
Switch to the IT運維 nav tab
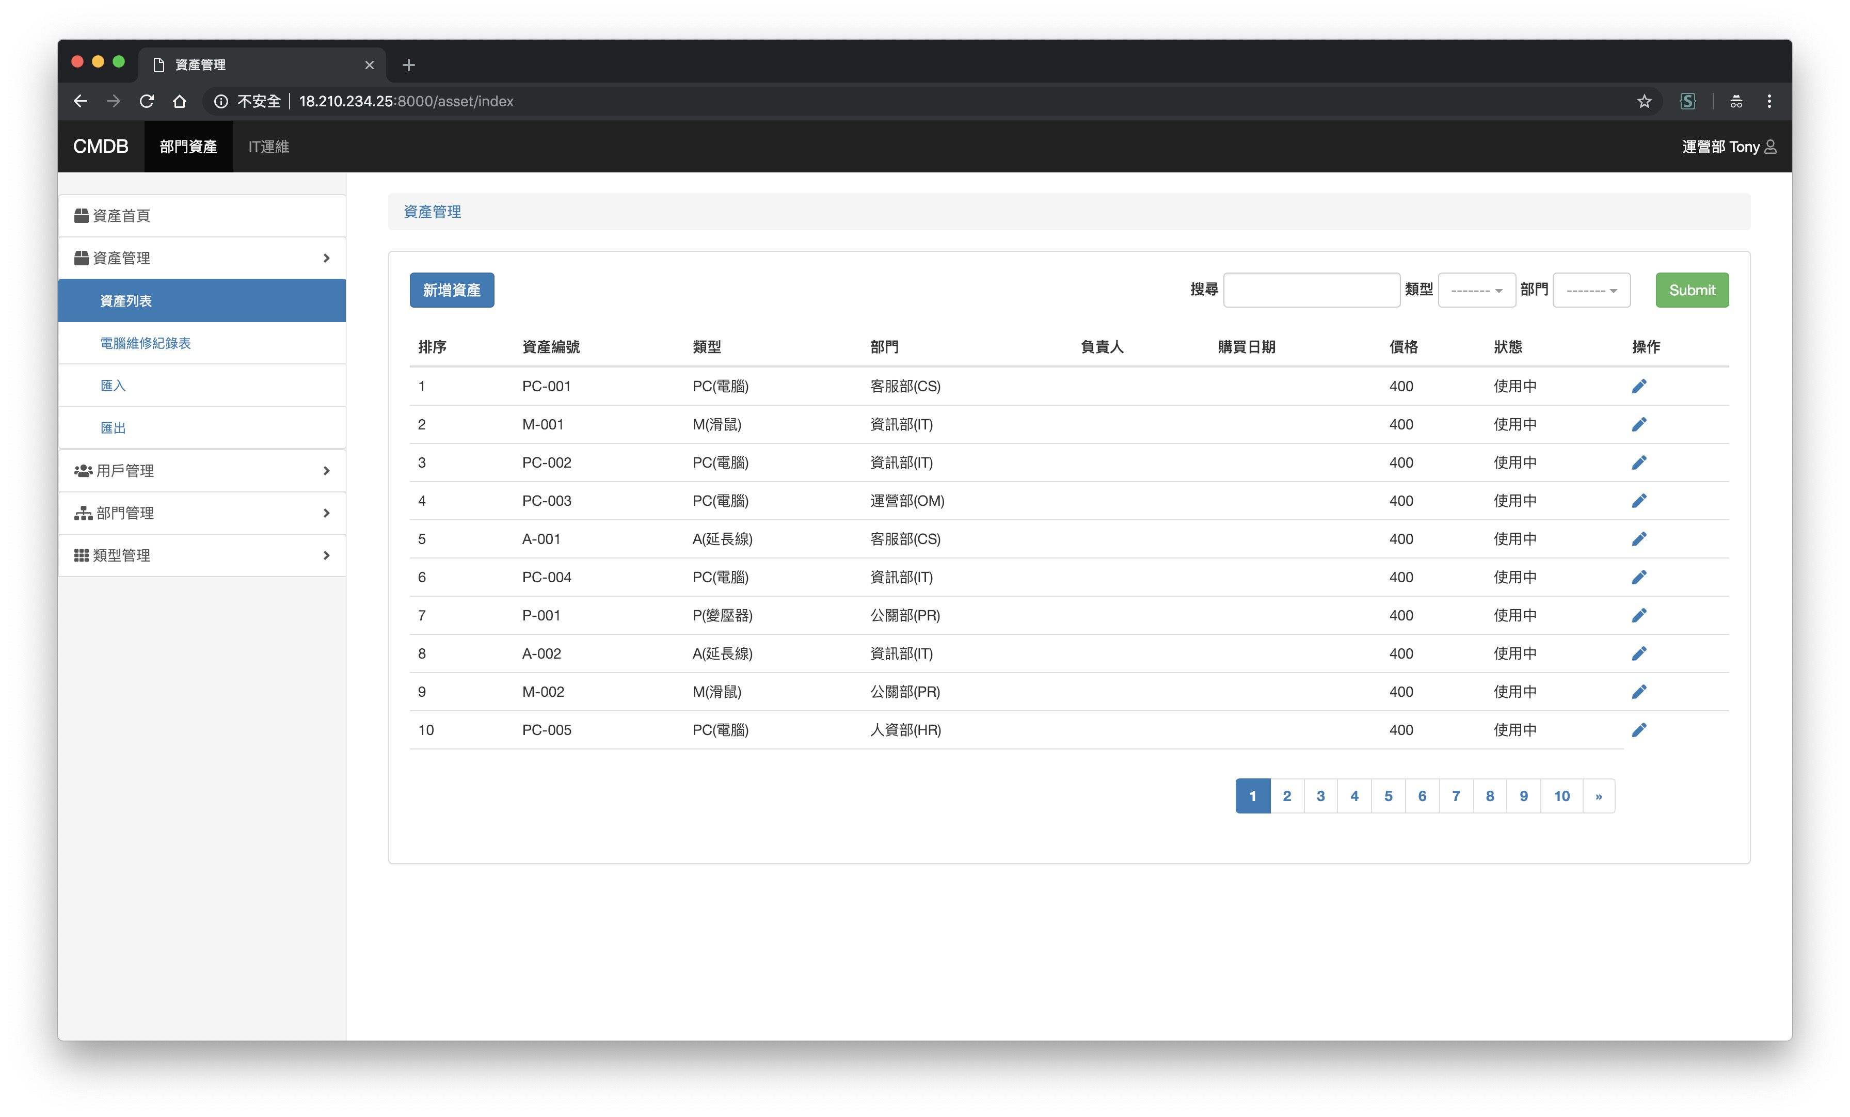(268, 147)
